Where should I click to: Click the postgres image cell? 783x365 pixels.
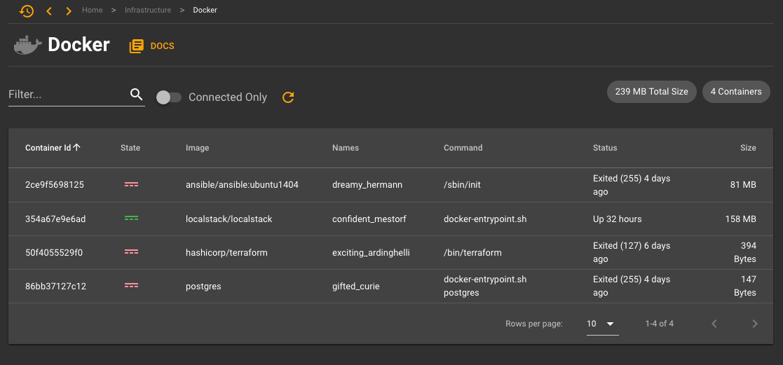pos(203,287)
